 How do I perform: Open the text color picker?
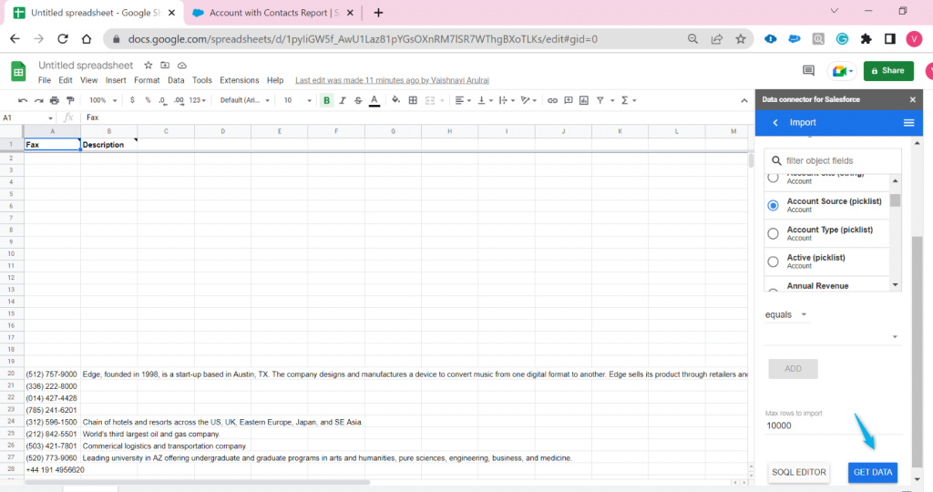click(x=374, y=100)
